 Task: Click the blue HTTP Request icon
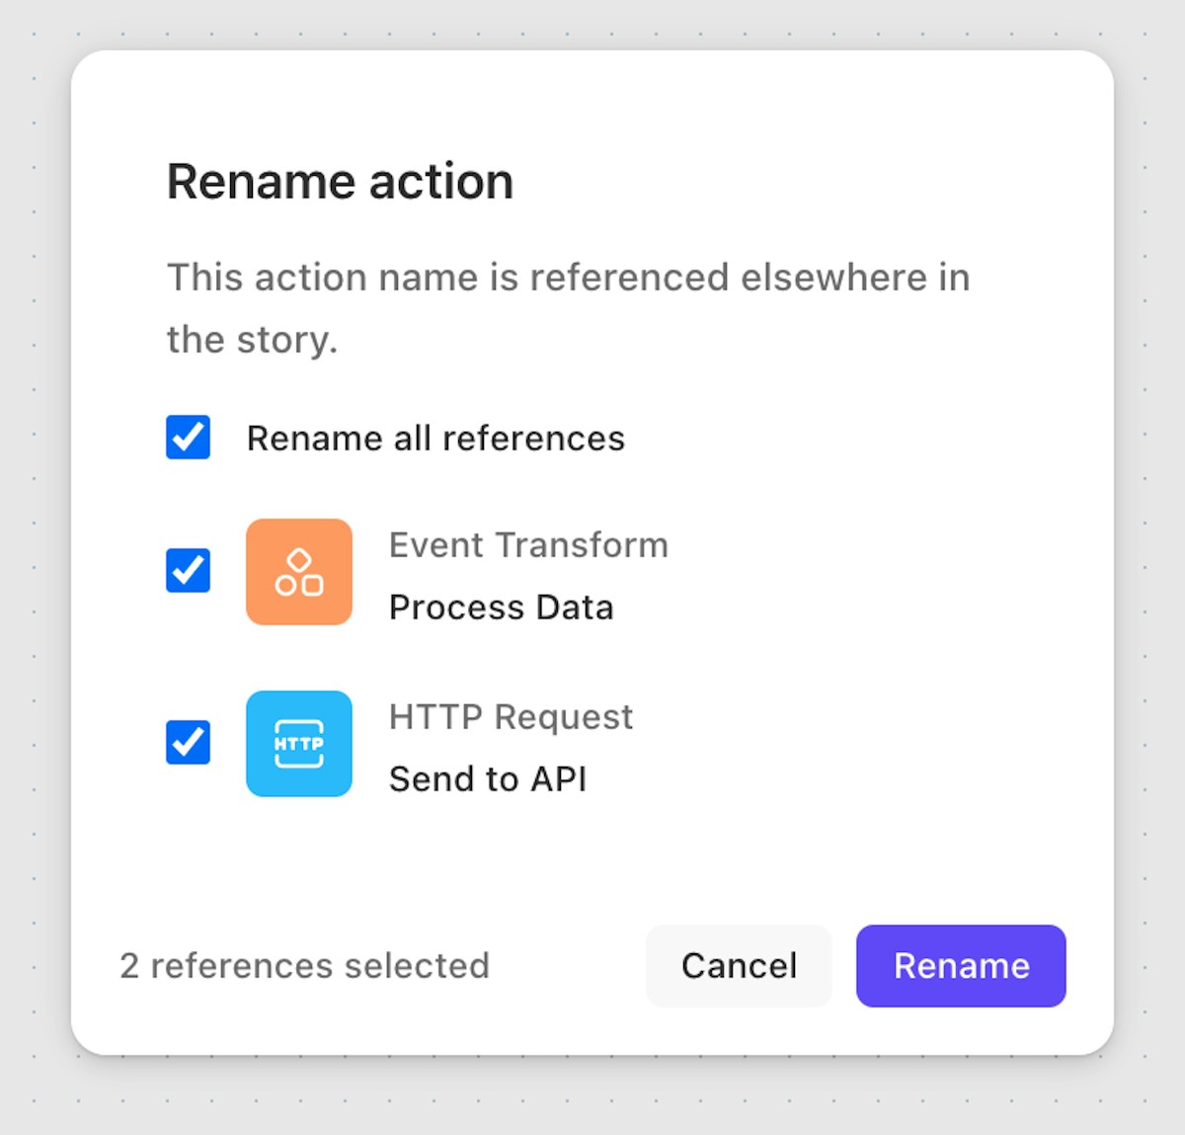point(299,744)
